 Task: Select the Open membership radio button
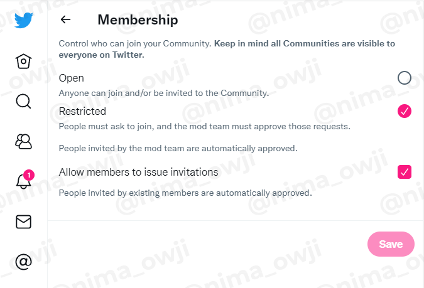pyautogui.click(x=405, y=78)
